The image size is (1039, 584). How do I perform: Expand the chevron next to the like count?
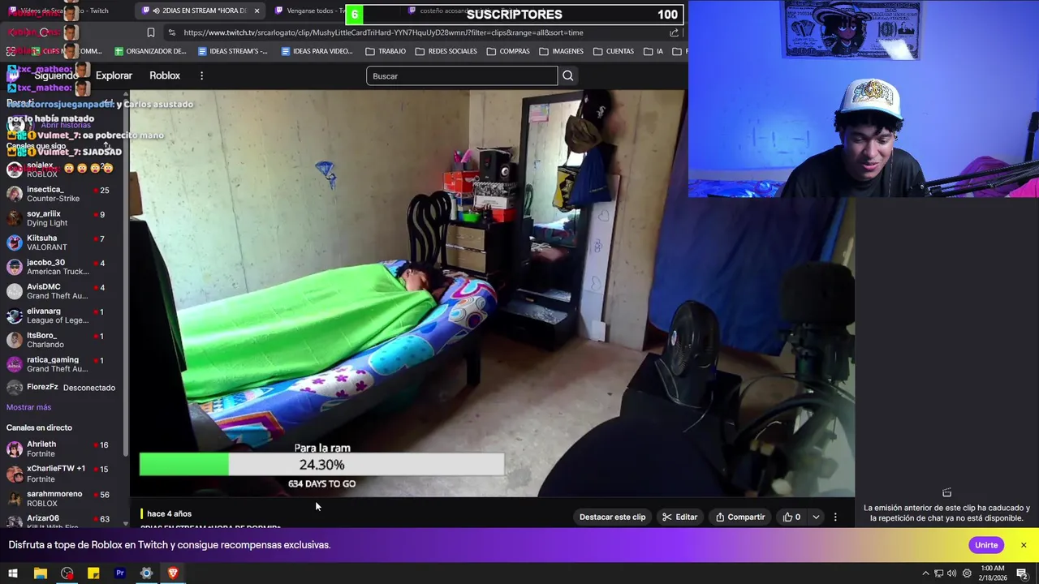pyautogui.click(x=816, y=517)
